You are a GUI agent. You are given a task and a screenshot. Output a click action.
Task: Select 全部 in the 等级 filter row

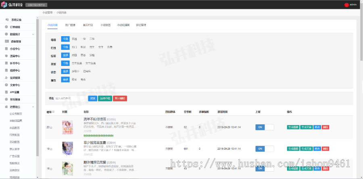tap(65, 39)
